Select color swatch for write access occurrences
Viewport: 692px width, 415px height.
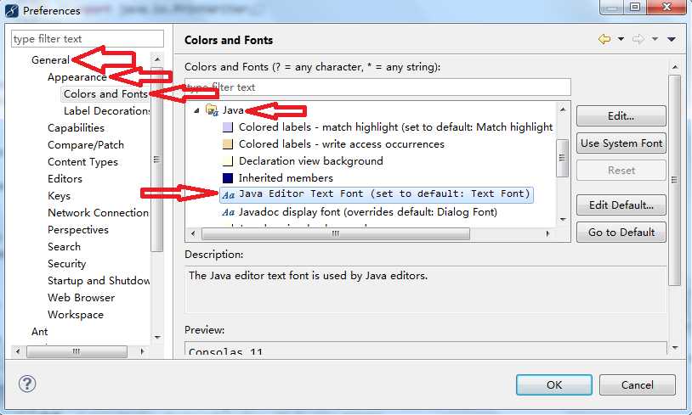pos(228,144)
